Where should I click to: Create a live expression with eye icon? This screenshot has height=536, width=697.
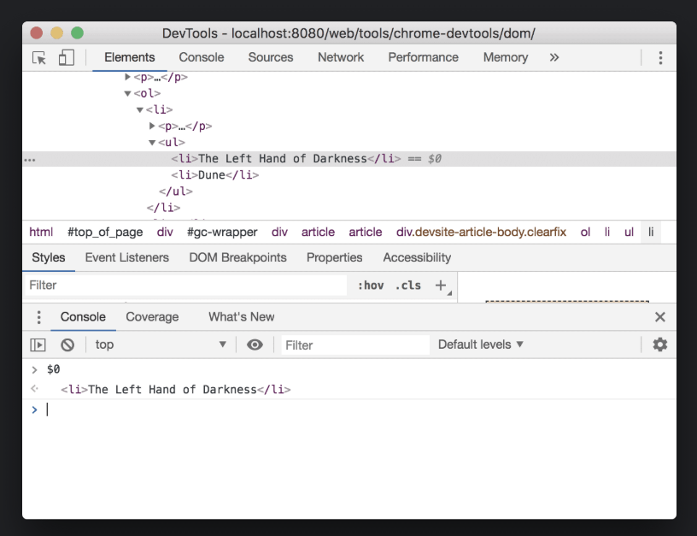coord(253,344)
